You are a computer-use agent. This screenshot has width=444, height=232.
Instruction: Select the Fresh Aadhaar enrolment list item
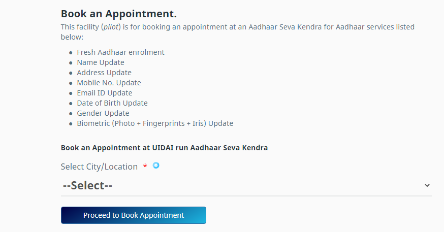pyautogui.click(x=120, y=52)
